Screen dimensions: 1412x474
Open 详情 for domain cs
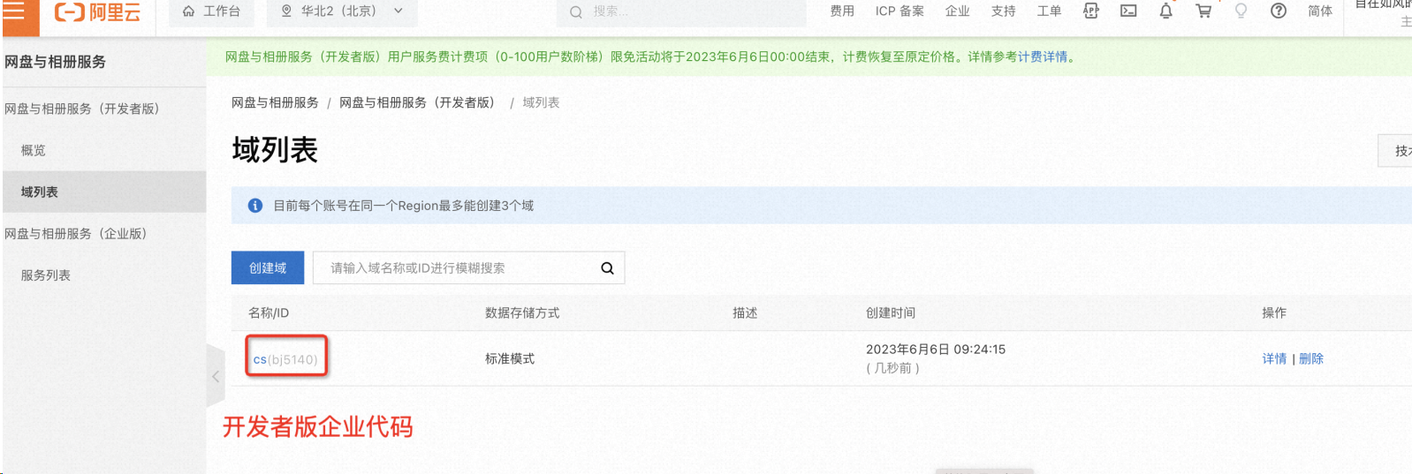(1274, 358)
